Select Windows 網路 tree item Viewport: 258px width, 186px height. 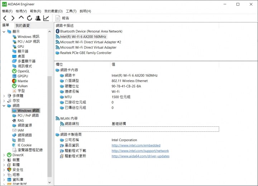28,111
